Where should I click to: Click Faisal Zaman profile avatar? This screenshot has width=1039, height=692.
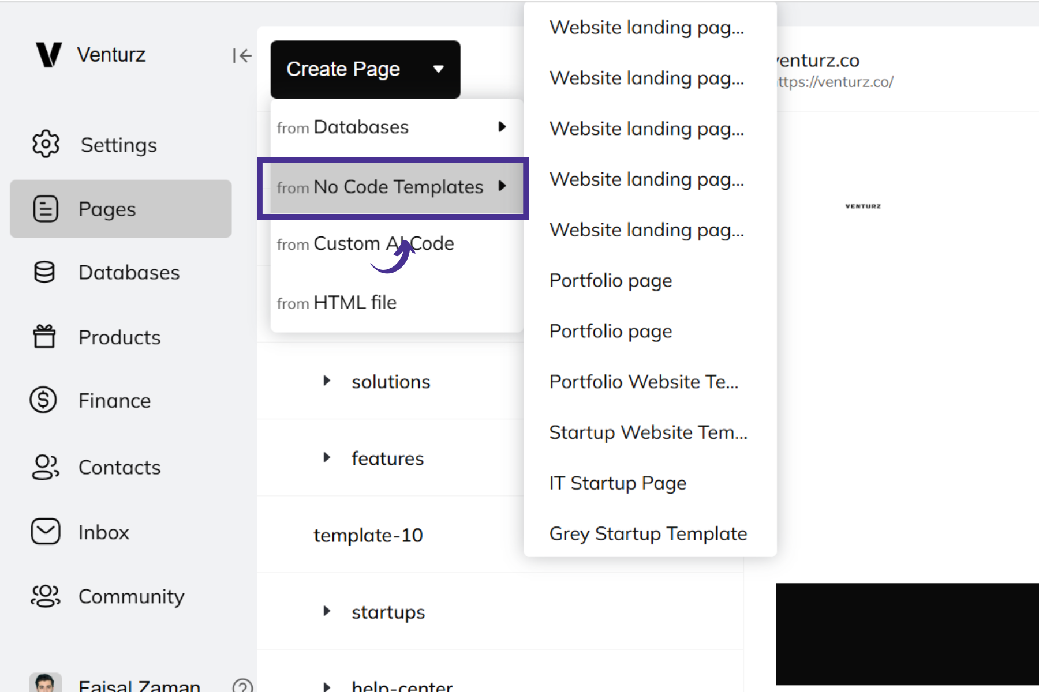click(x=46, y=683)
